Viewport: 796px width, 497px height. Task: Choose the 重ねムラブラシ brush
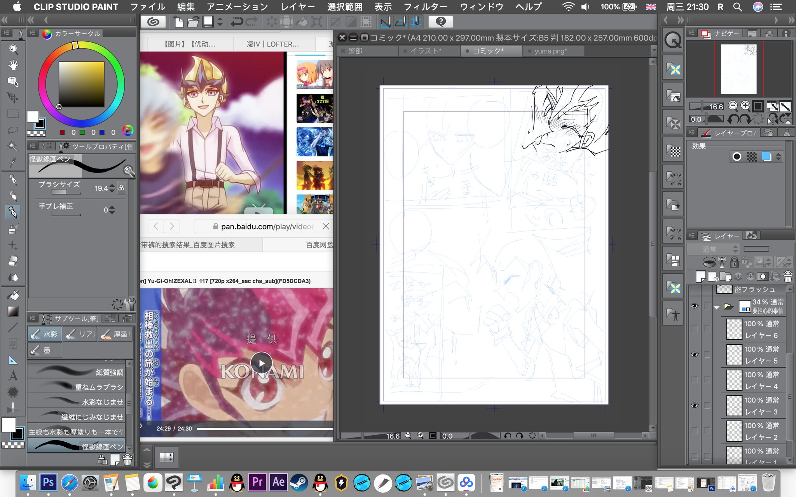coord(76,387)
